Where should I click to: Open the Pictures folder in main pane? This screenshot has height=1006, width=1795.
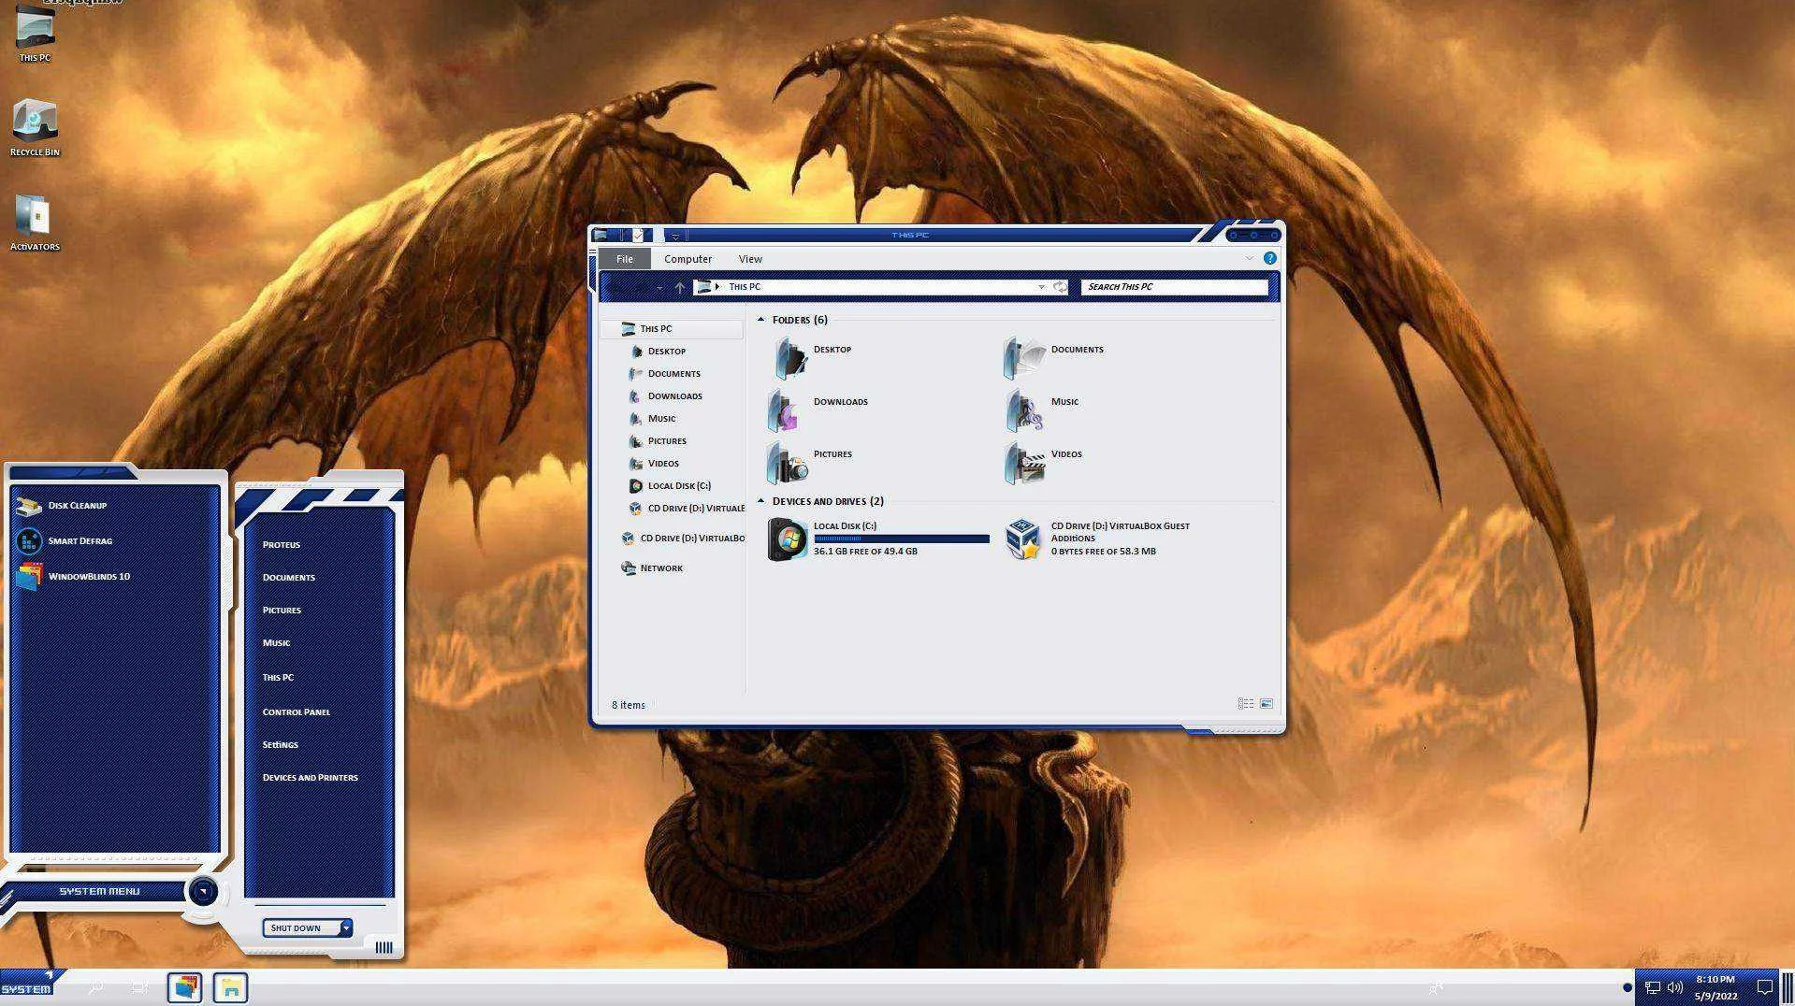point(810,463)
